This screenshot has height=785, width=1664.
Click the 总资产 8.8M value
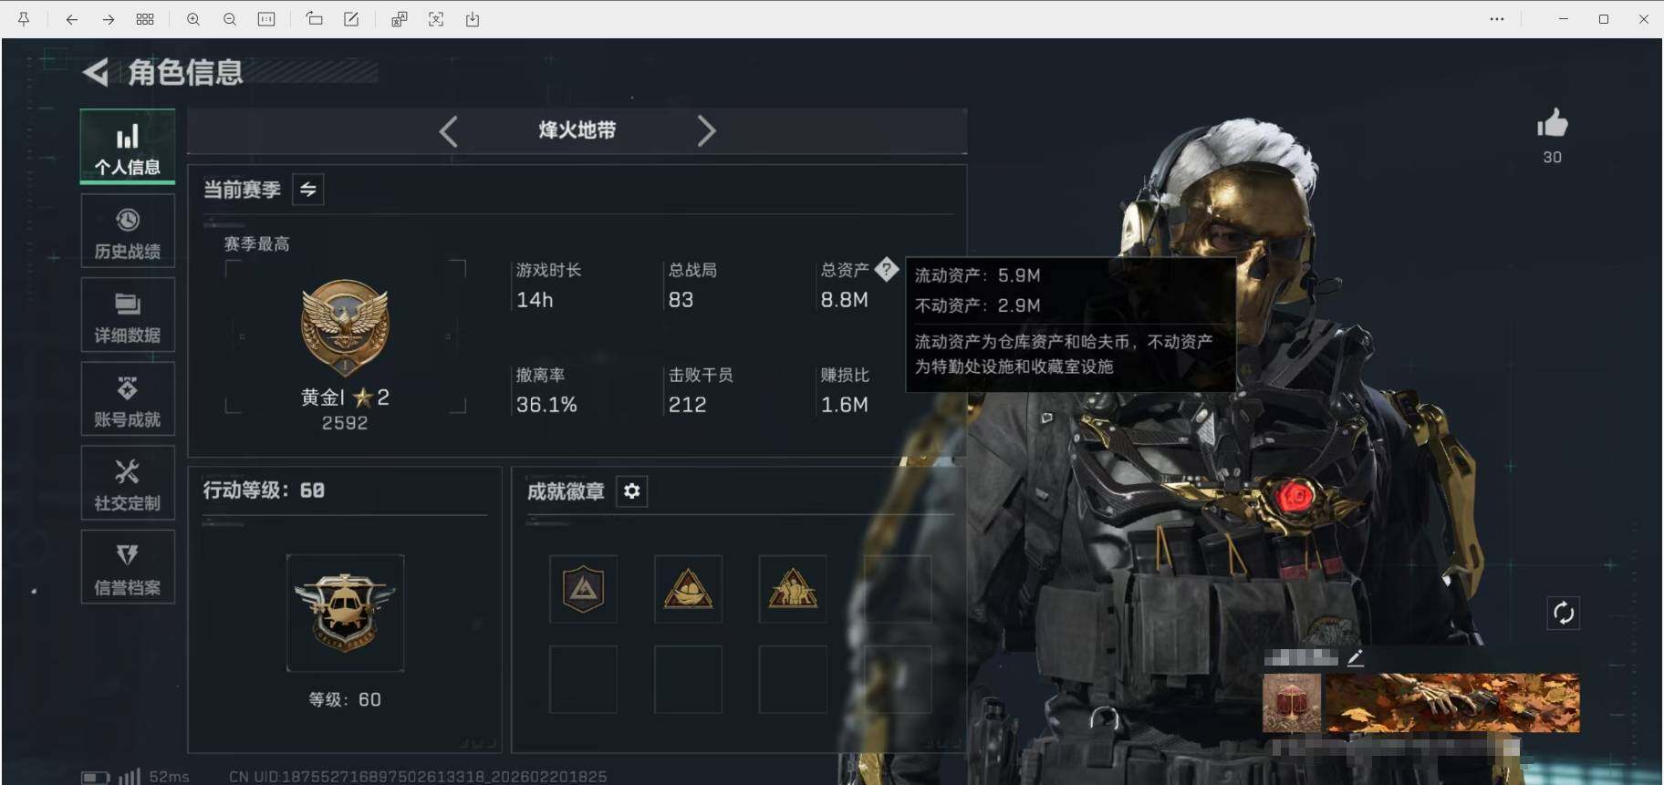tap(844, 300)
